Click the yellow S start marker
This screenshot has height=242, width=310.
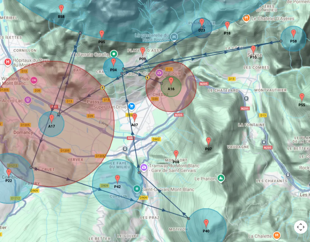(x=103, y=87)
